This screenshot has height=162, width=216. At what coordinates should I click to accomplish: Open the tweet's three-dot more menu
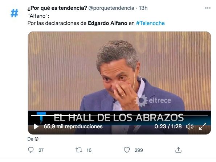tap(208, 8)
